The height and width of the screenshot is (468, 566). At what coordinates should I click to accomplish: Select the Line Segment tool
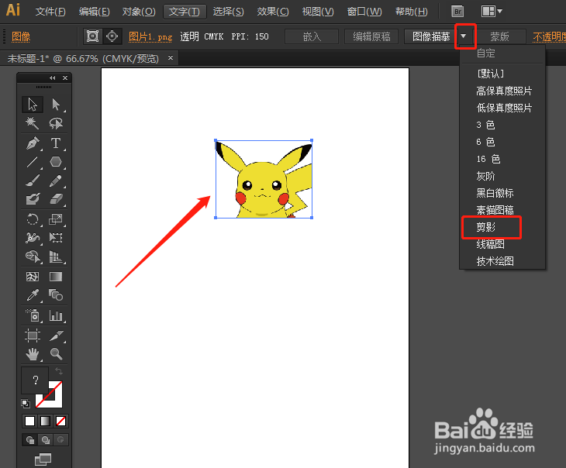click(x=33, y=162)
